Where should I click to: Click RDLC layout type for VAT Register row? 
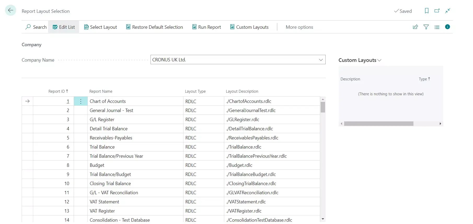pyautogui.click(x=204, y=211)
